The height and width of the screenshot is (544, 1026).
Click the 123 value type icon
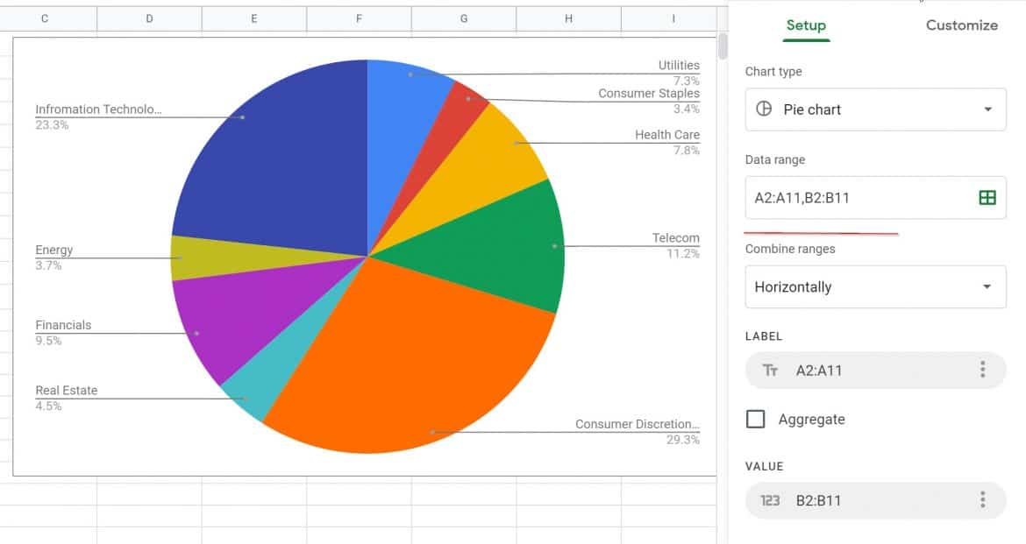(x=769, y=500)
